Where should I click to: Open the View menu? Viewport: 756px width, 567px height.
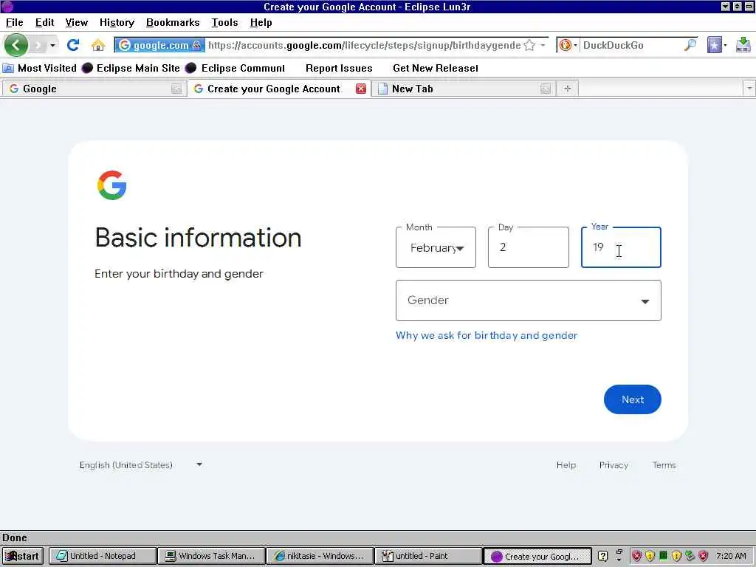(x=76, y=23)
